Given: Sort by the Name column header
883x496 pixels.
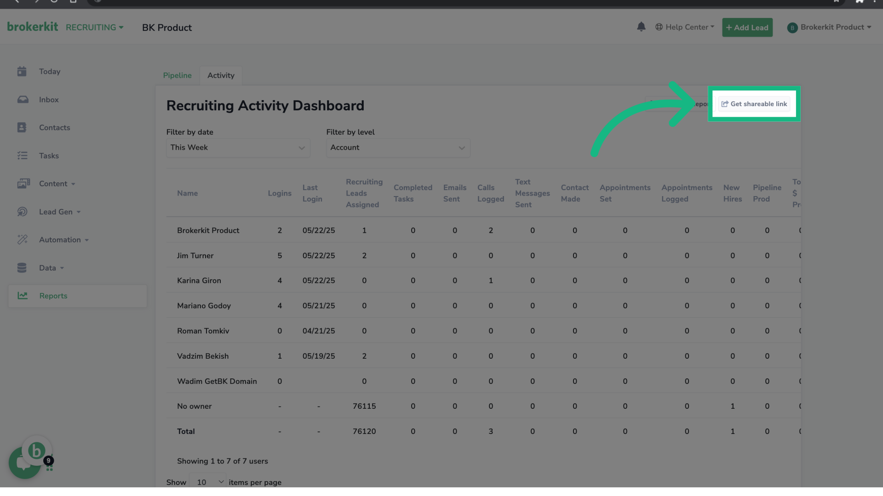Looking at the screenshot, I should point(187,193).
